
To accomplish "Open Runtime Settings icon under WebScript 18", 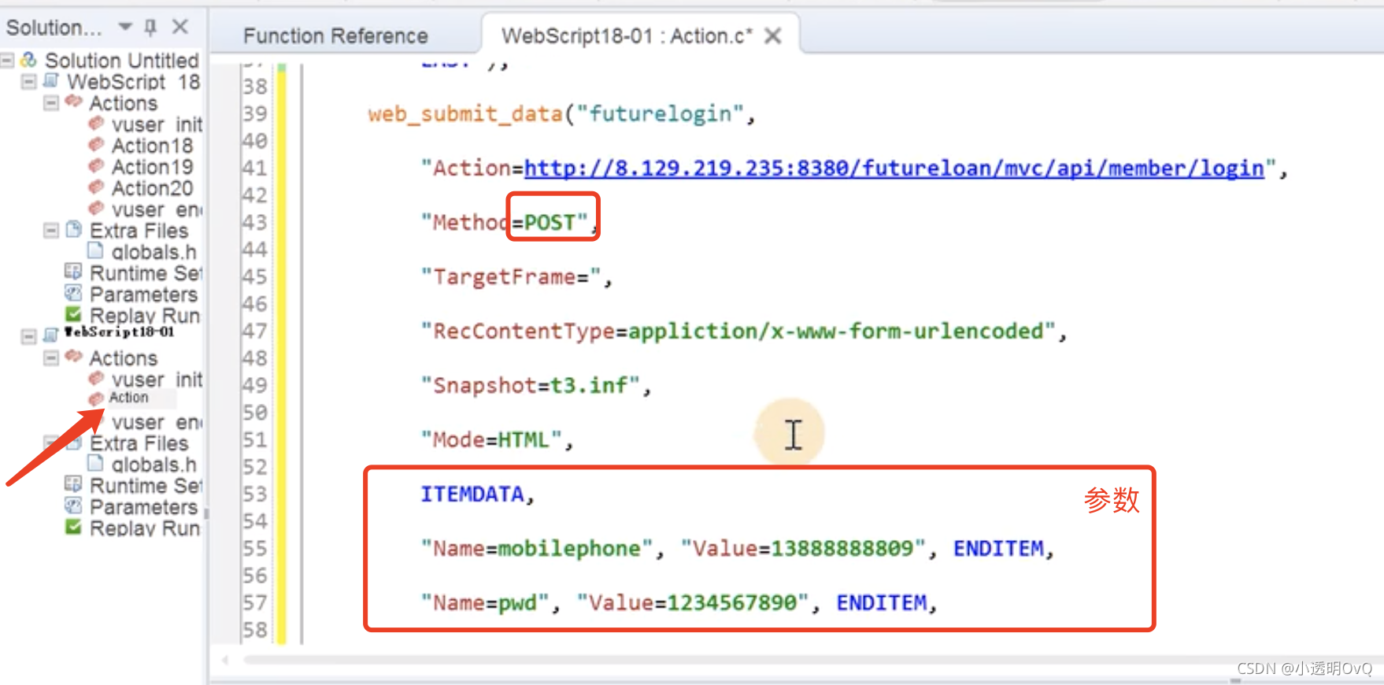I will pyautogui.click(x=72, y=272).
